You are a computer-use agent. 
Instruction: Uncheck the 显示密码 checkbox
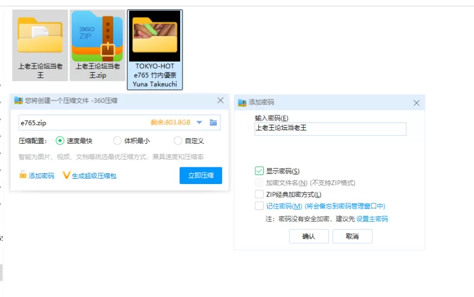click(259, 171)
